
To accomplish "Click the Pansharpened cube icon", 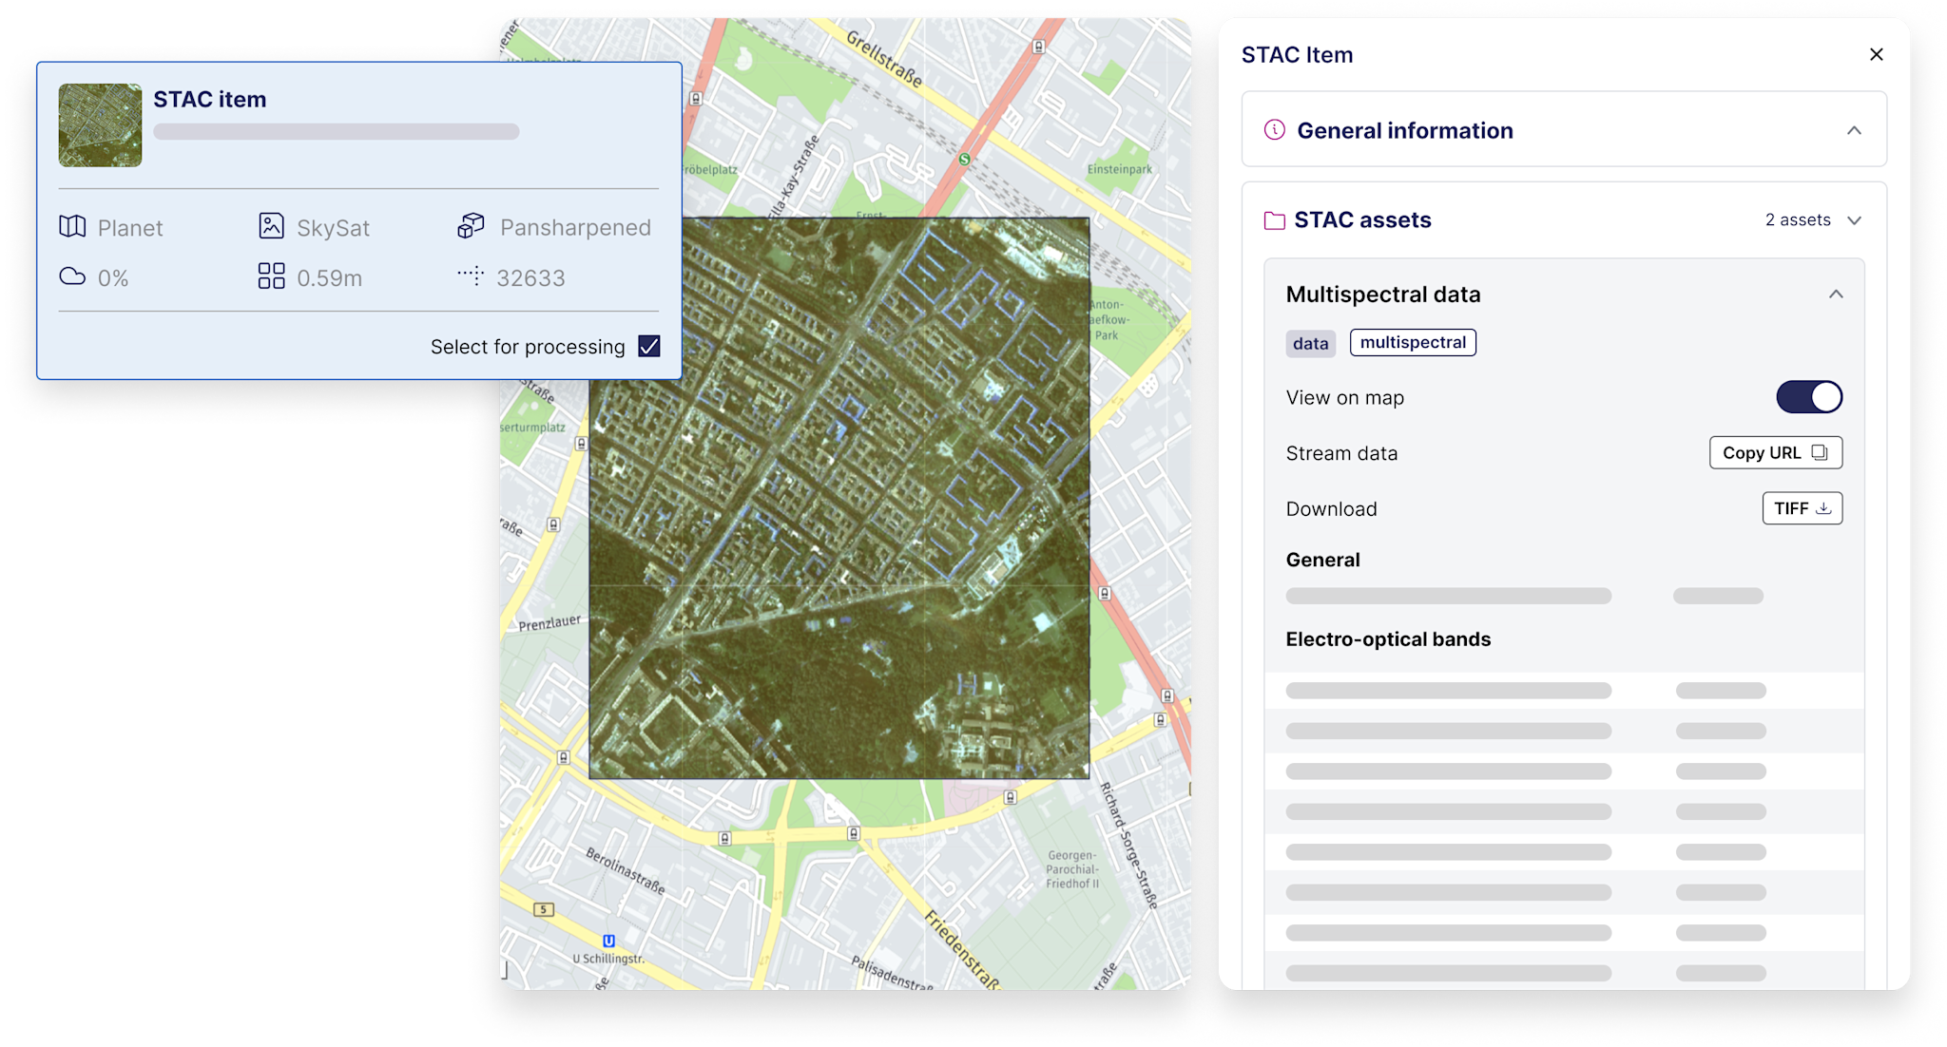I will (x=470, y=226).
